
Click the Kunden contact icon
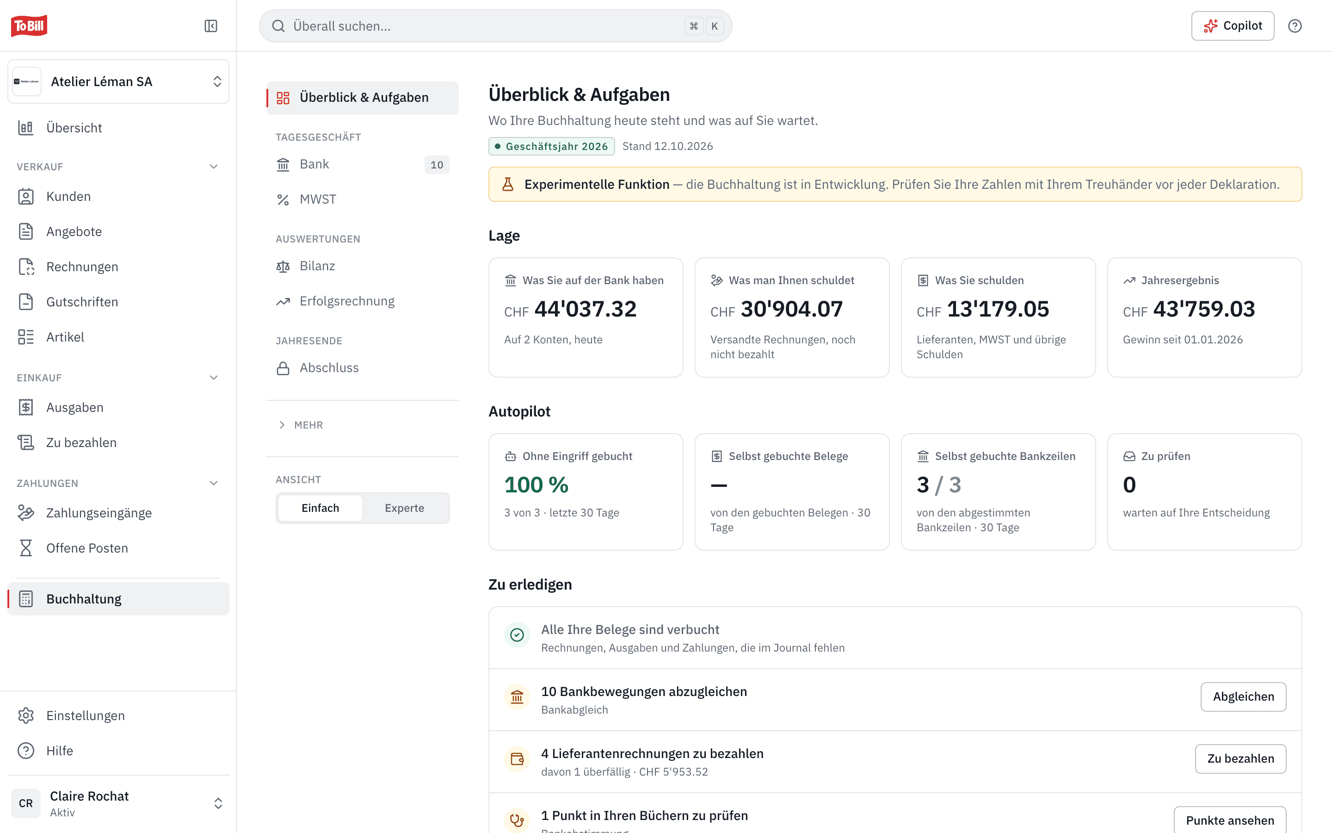pos(26,197)
